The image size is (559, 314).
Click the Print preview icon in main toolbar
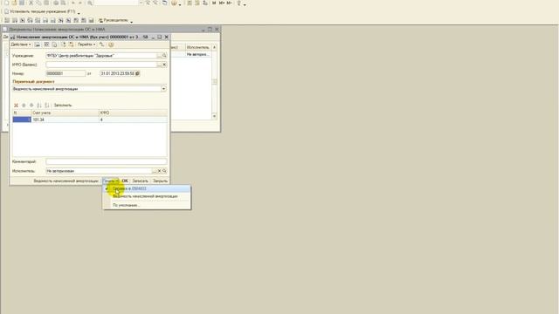[x=64, y=3]
